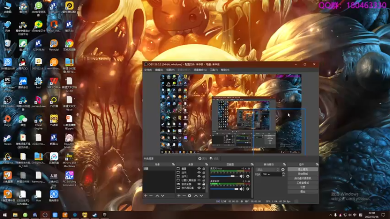Toggle the lock on 选手2 source
390x219 pixels.
click(x=204, y=176)
